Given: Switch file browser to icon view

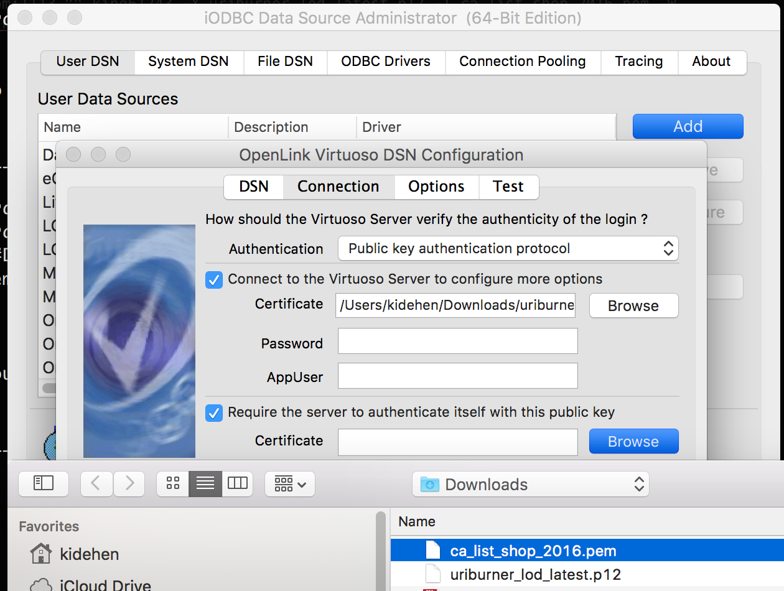Looking at the screenshot, I should (173, 483).
